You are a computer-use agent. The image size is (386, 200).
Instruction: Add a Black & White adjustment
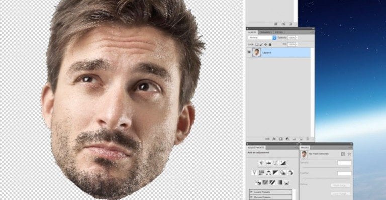tap(276, 173)
